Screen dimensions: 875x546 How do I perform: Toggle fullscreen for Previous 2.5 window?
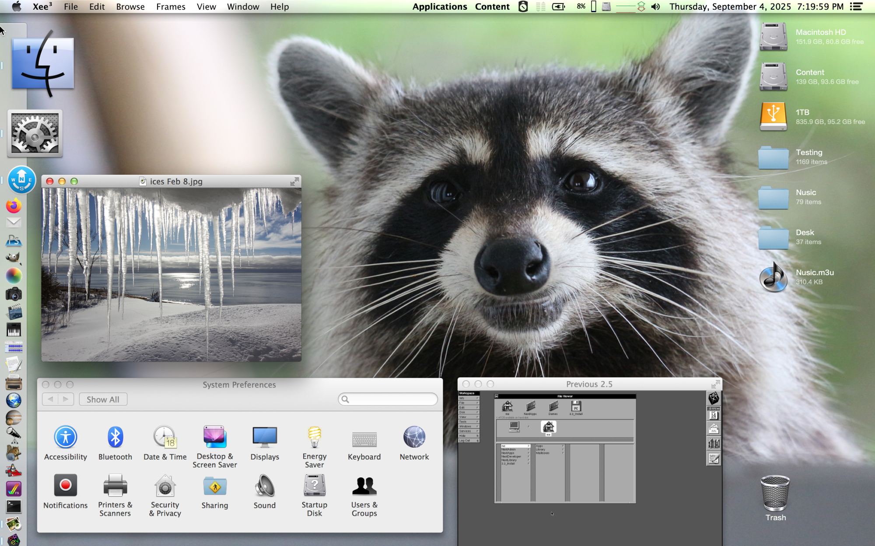[715, 384]
